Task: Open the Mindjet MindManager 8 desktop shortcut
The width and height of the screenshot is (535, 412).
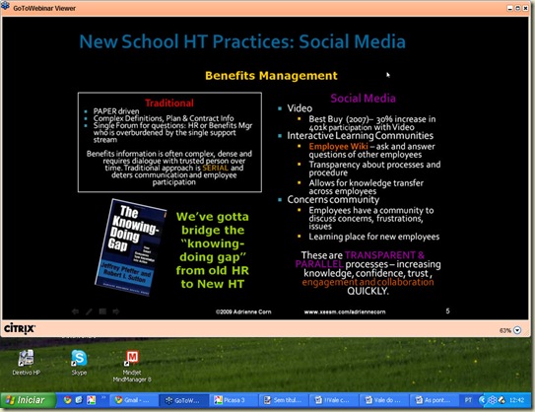Action: (x=132, y=367)
